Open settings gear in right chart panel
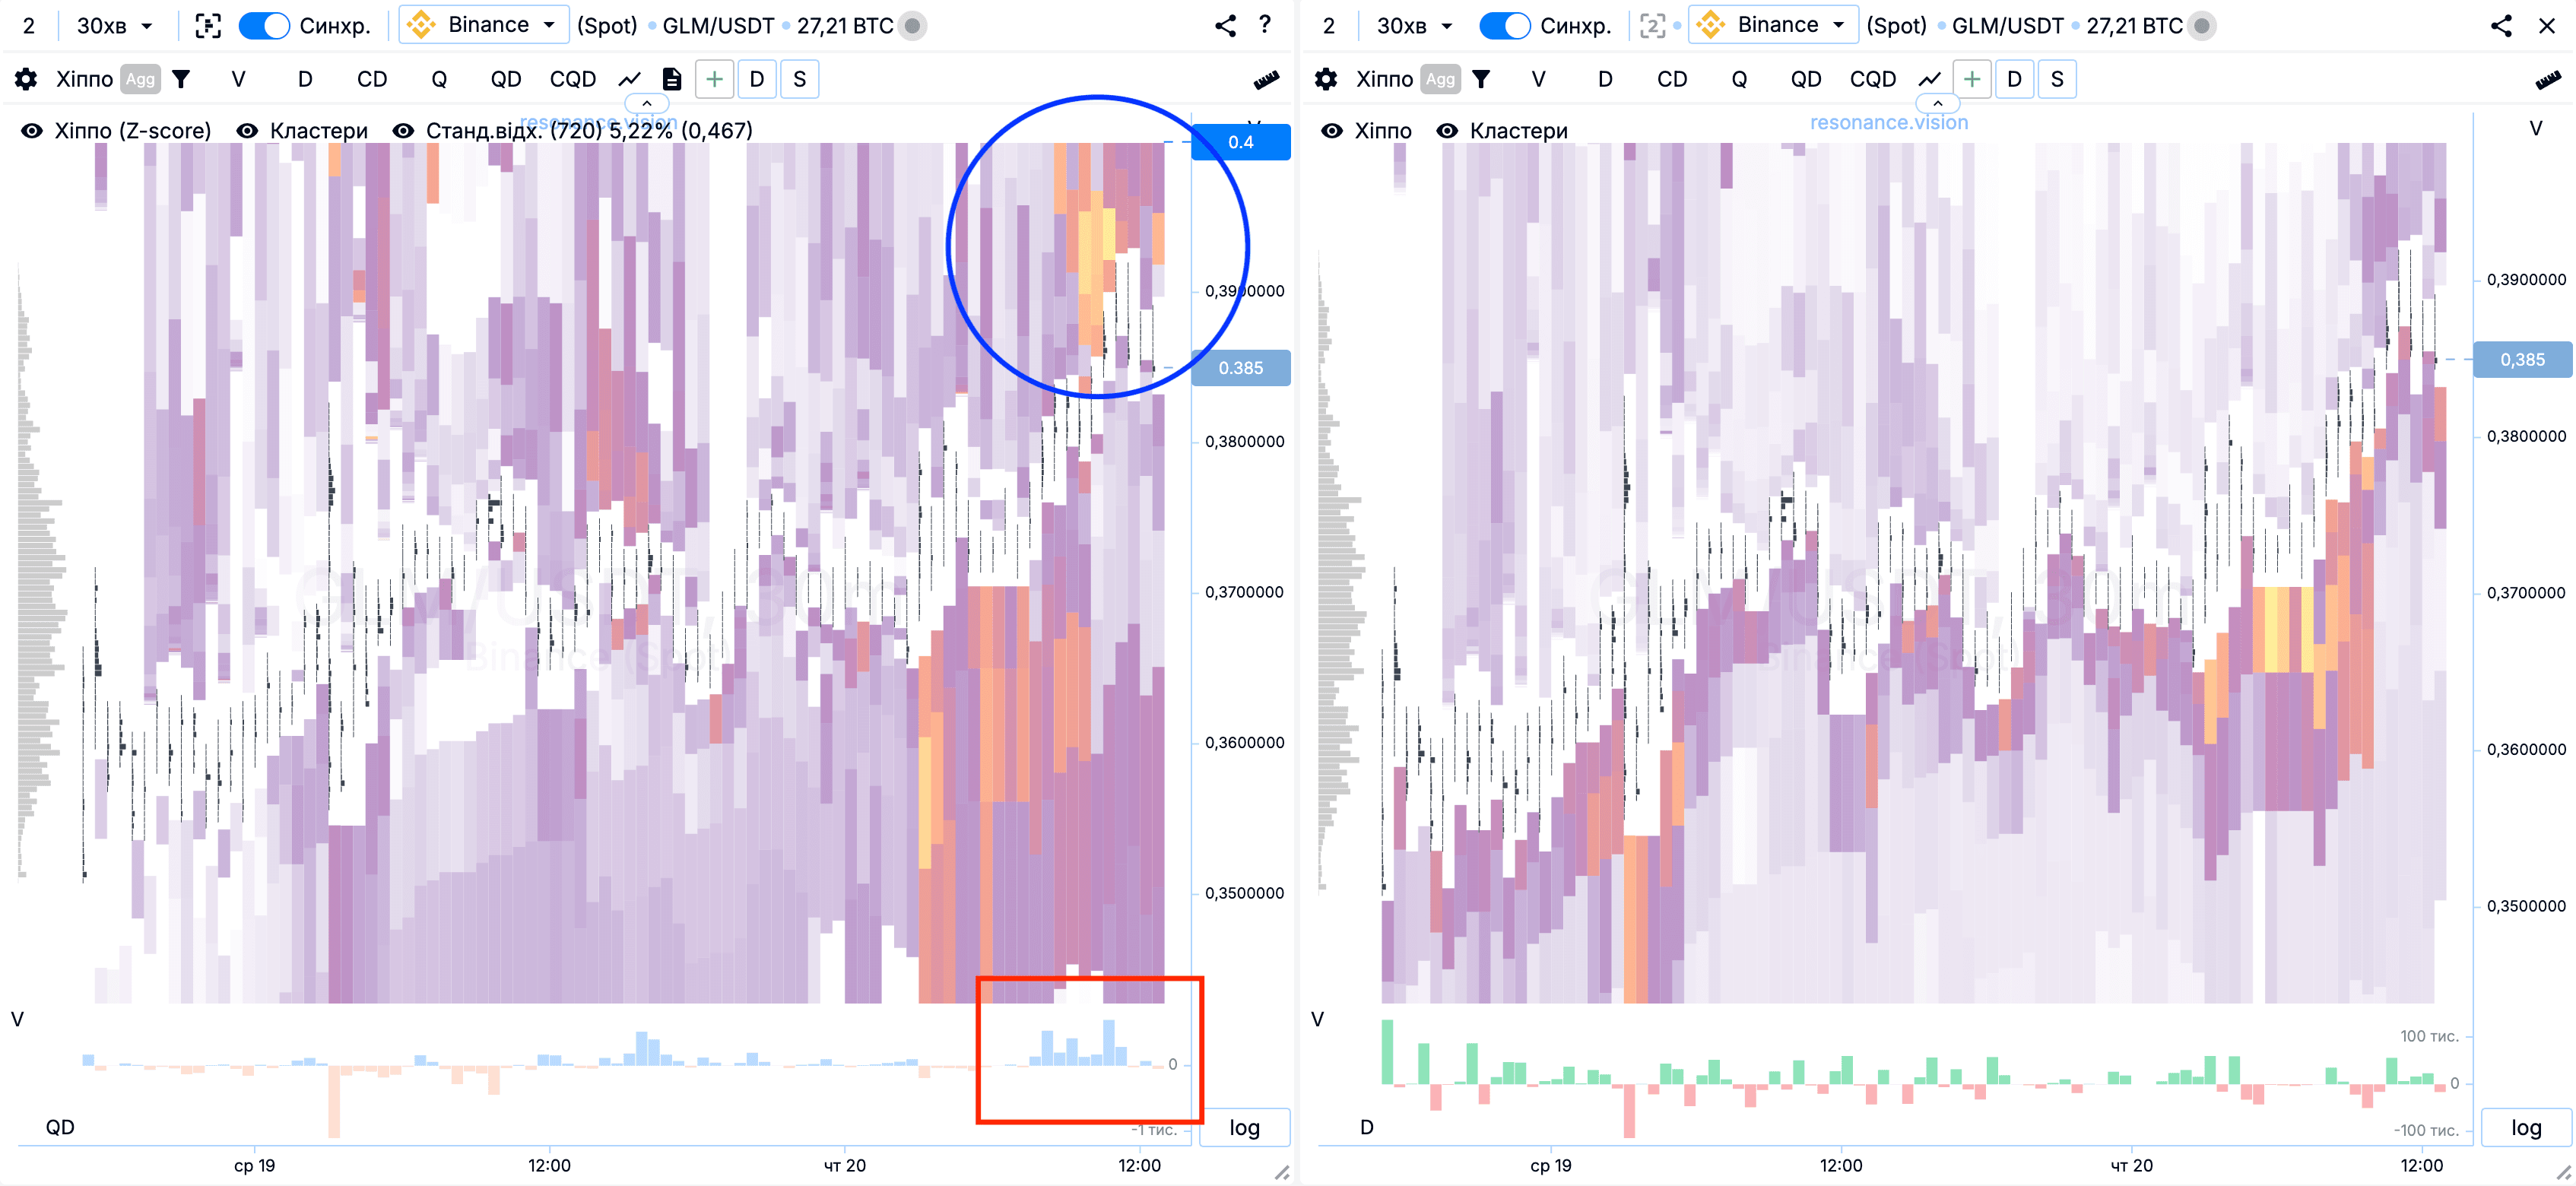 [x=1326, y=79]
